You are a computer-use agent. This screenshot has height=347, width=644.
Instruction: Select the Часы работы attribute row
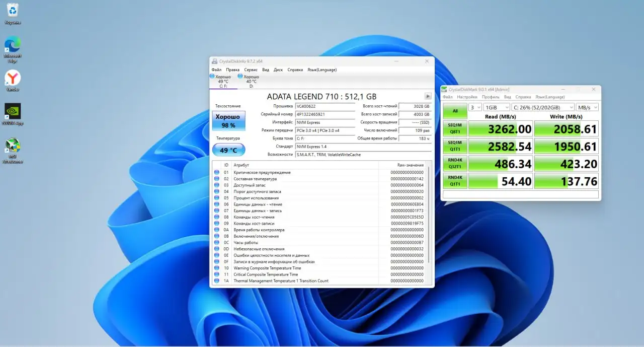click(319, 242)
